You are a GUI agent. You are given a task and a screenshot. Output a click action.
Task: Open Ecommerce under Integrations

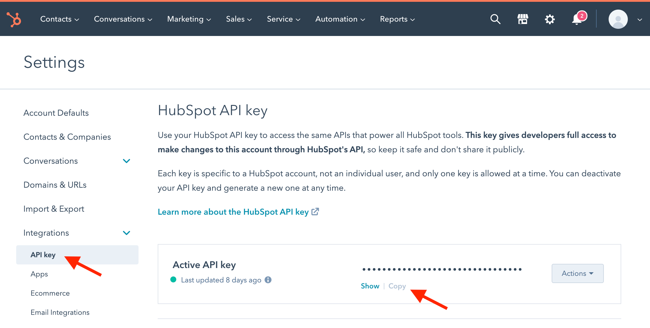(x=50, y=293)
